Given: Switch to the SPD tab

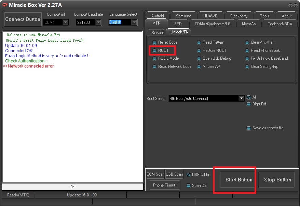Looking at the screenshot, I should coord(178,24).
